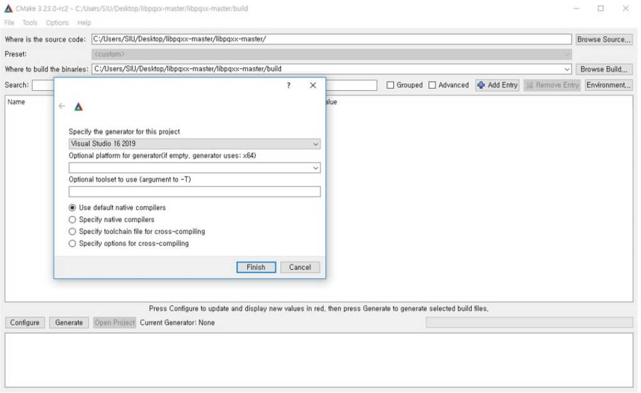Minimize the CMake window
Viewport: 641px width, 393px height.
576,8
